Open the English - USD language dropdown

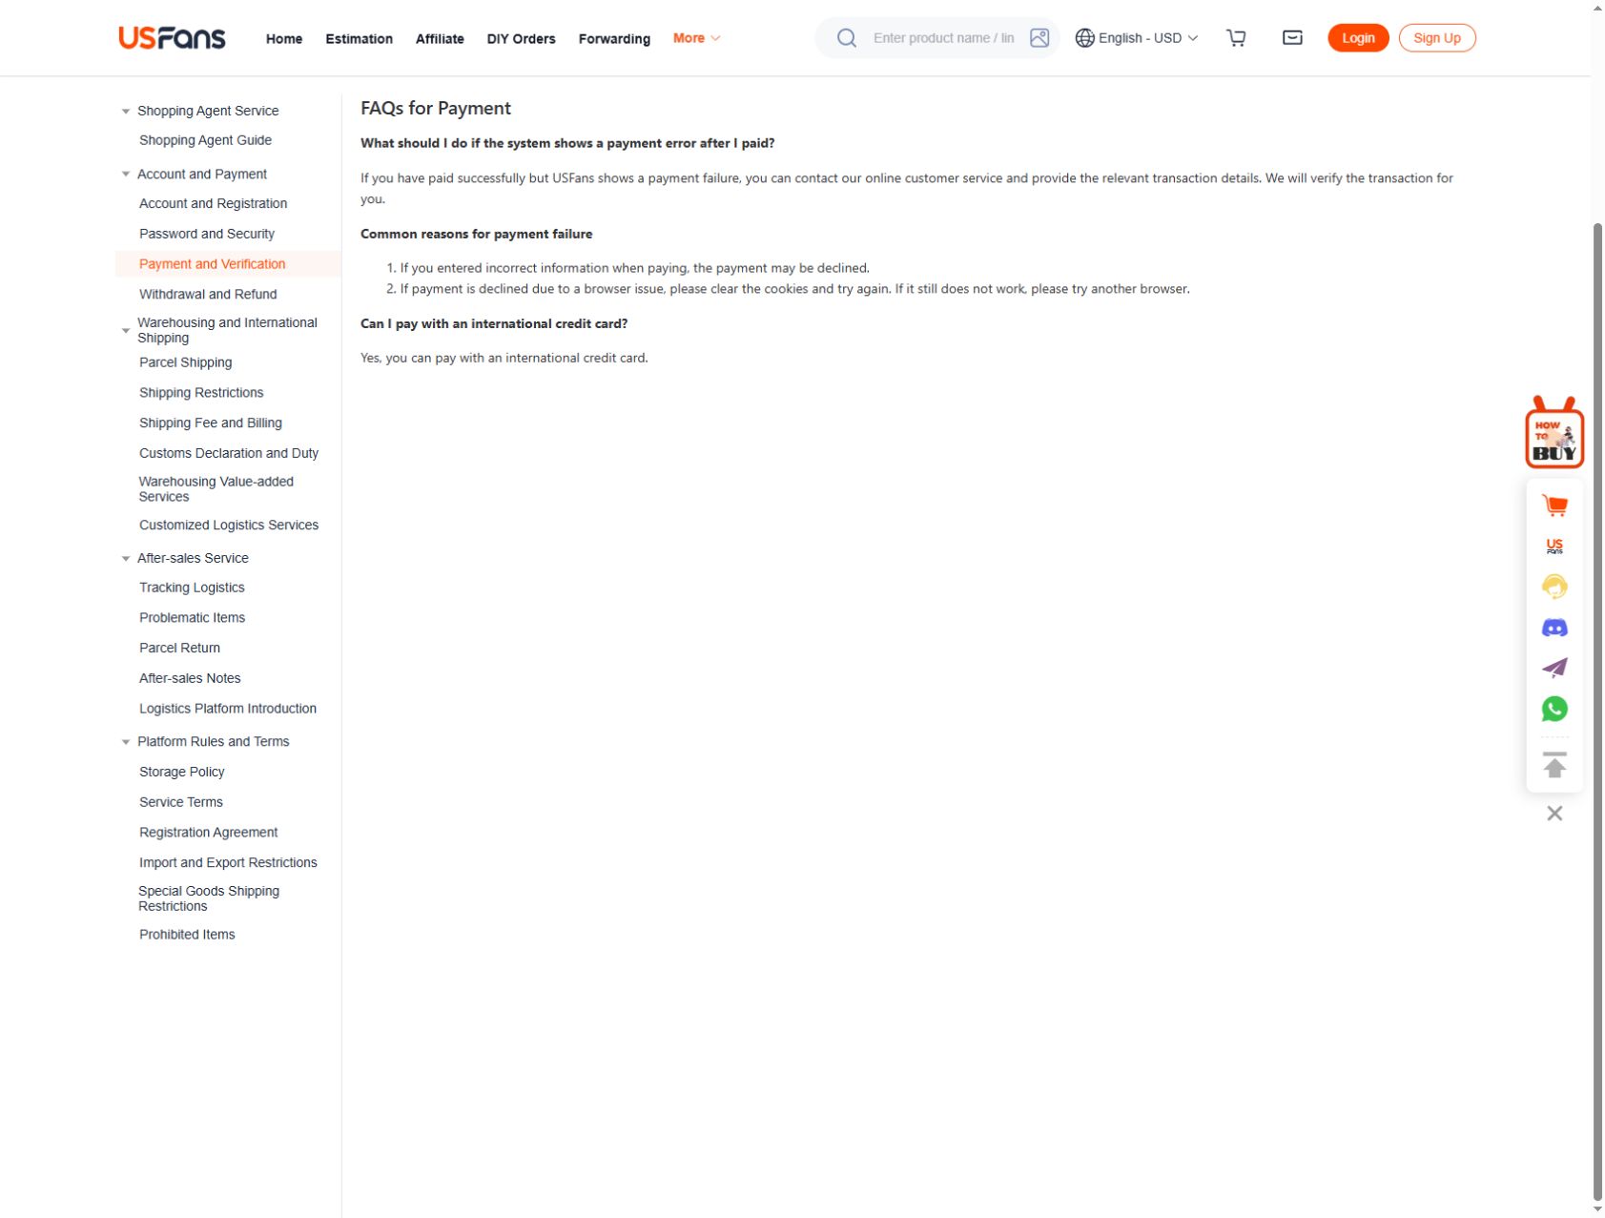tap(1136, 38)
